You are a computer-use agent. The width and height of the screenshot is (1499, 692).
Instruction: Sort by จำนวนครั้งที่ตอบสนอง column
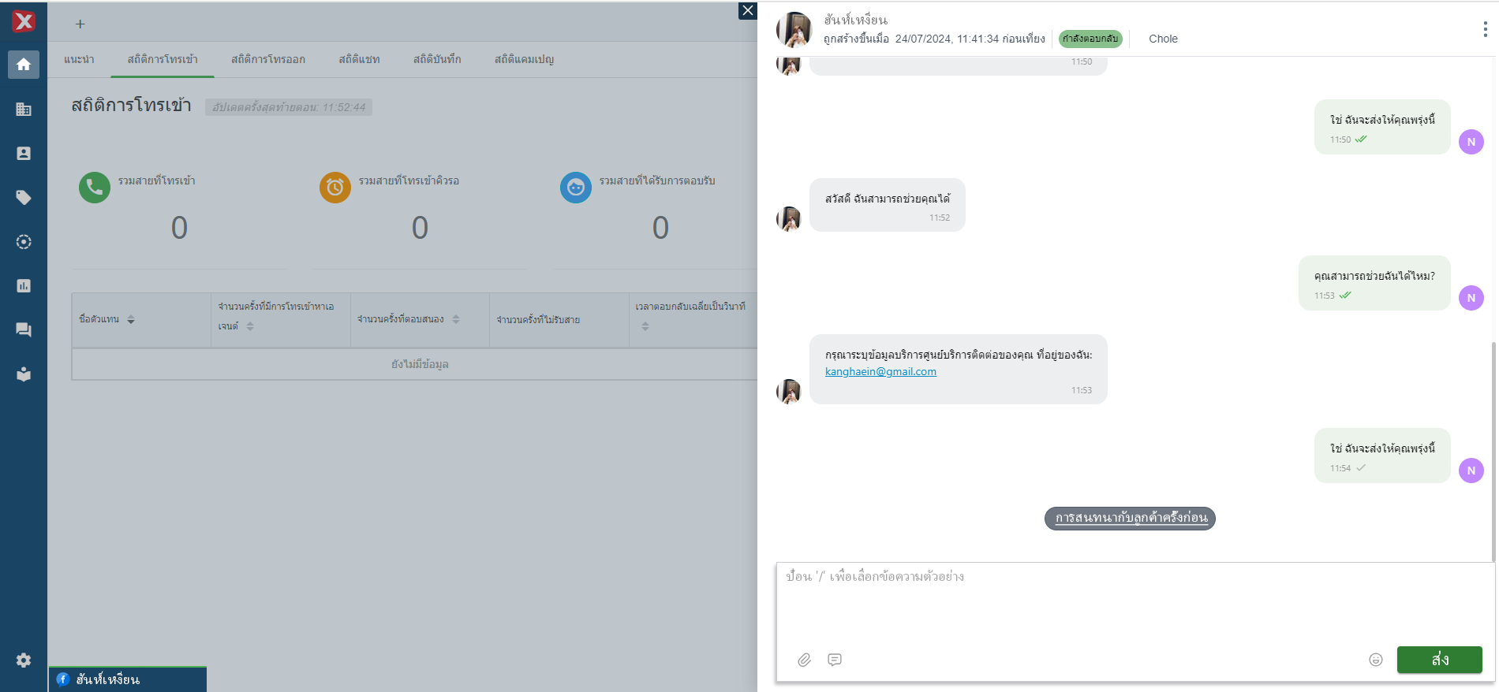tap(456, 320)
